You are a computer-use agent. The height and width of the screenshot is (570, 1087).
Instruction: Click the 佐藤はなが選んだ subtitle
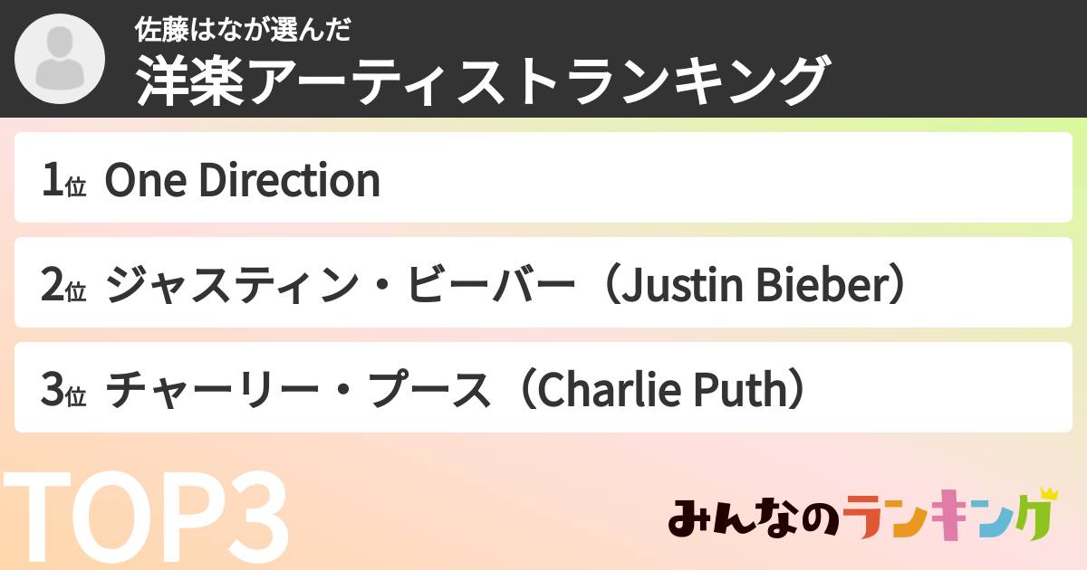click(x=242, y=30)
